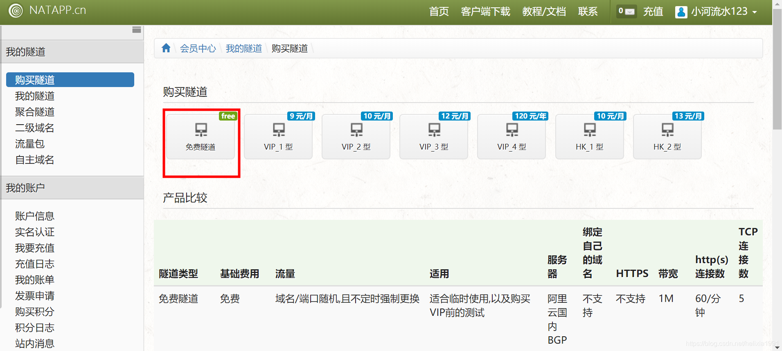782x351 pixels.
Task: Click the NATAPP.cn logo icon
Action: [x=16, y=11]
